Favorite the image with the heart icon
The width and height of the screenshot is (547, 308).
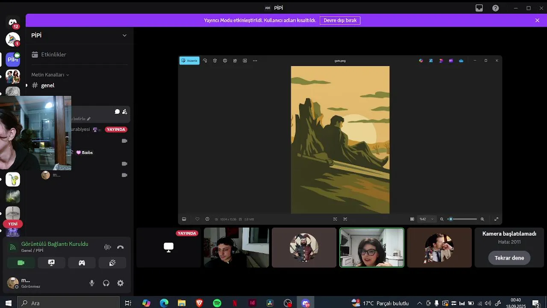click(197, 219)
